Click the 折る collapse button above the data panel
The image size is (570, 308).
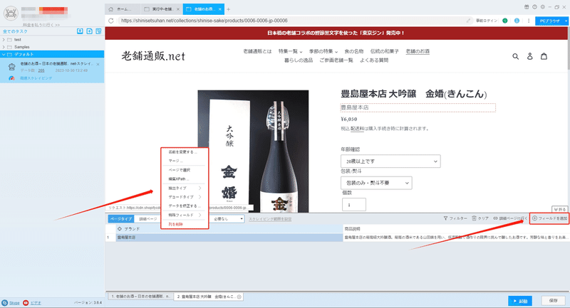click(x=560, y=209)
